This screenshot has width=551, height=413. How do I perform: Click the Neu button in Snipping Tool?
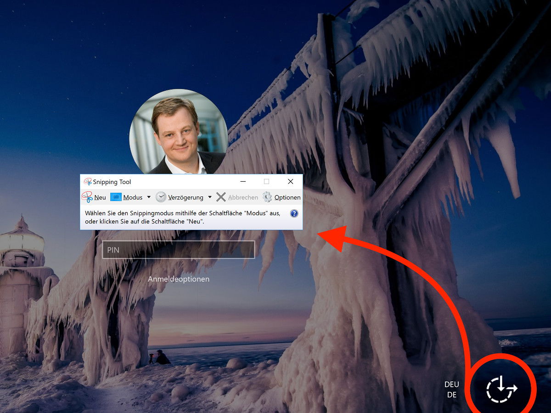pos(94,197)
